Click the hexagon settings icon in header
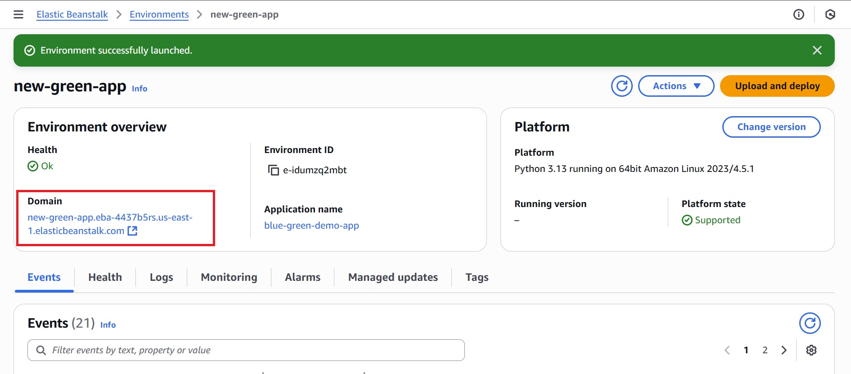Viewport: 851px width, 374px height. click(830, 14)
